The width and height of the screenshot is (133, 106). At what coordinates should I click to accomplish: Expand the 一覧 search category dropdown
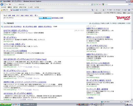point(36,16)
